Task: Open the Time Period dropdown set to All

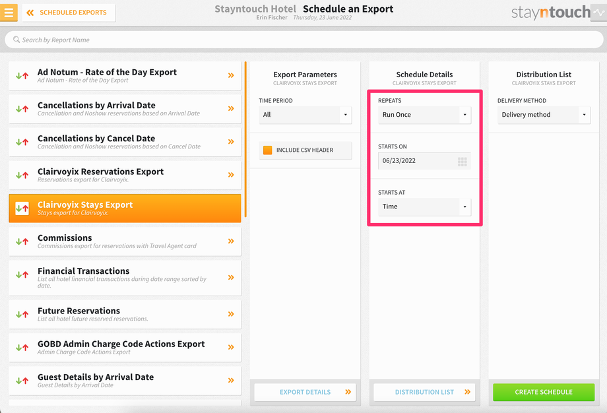Action: click(x=305, y=115)
